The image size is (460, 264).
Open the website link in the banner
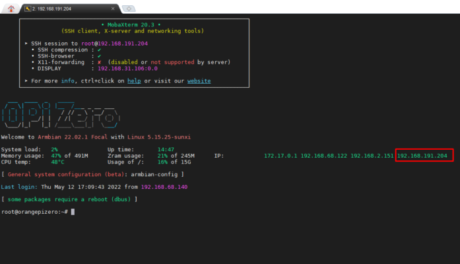199,81
